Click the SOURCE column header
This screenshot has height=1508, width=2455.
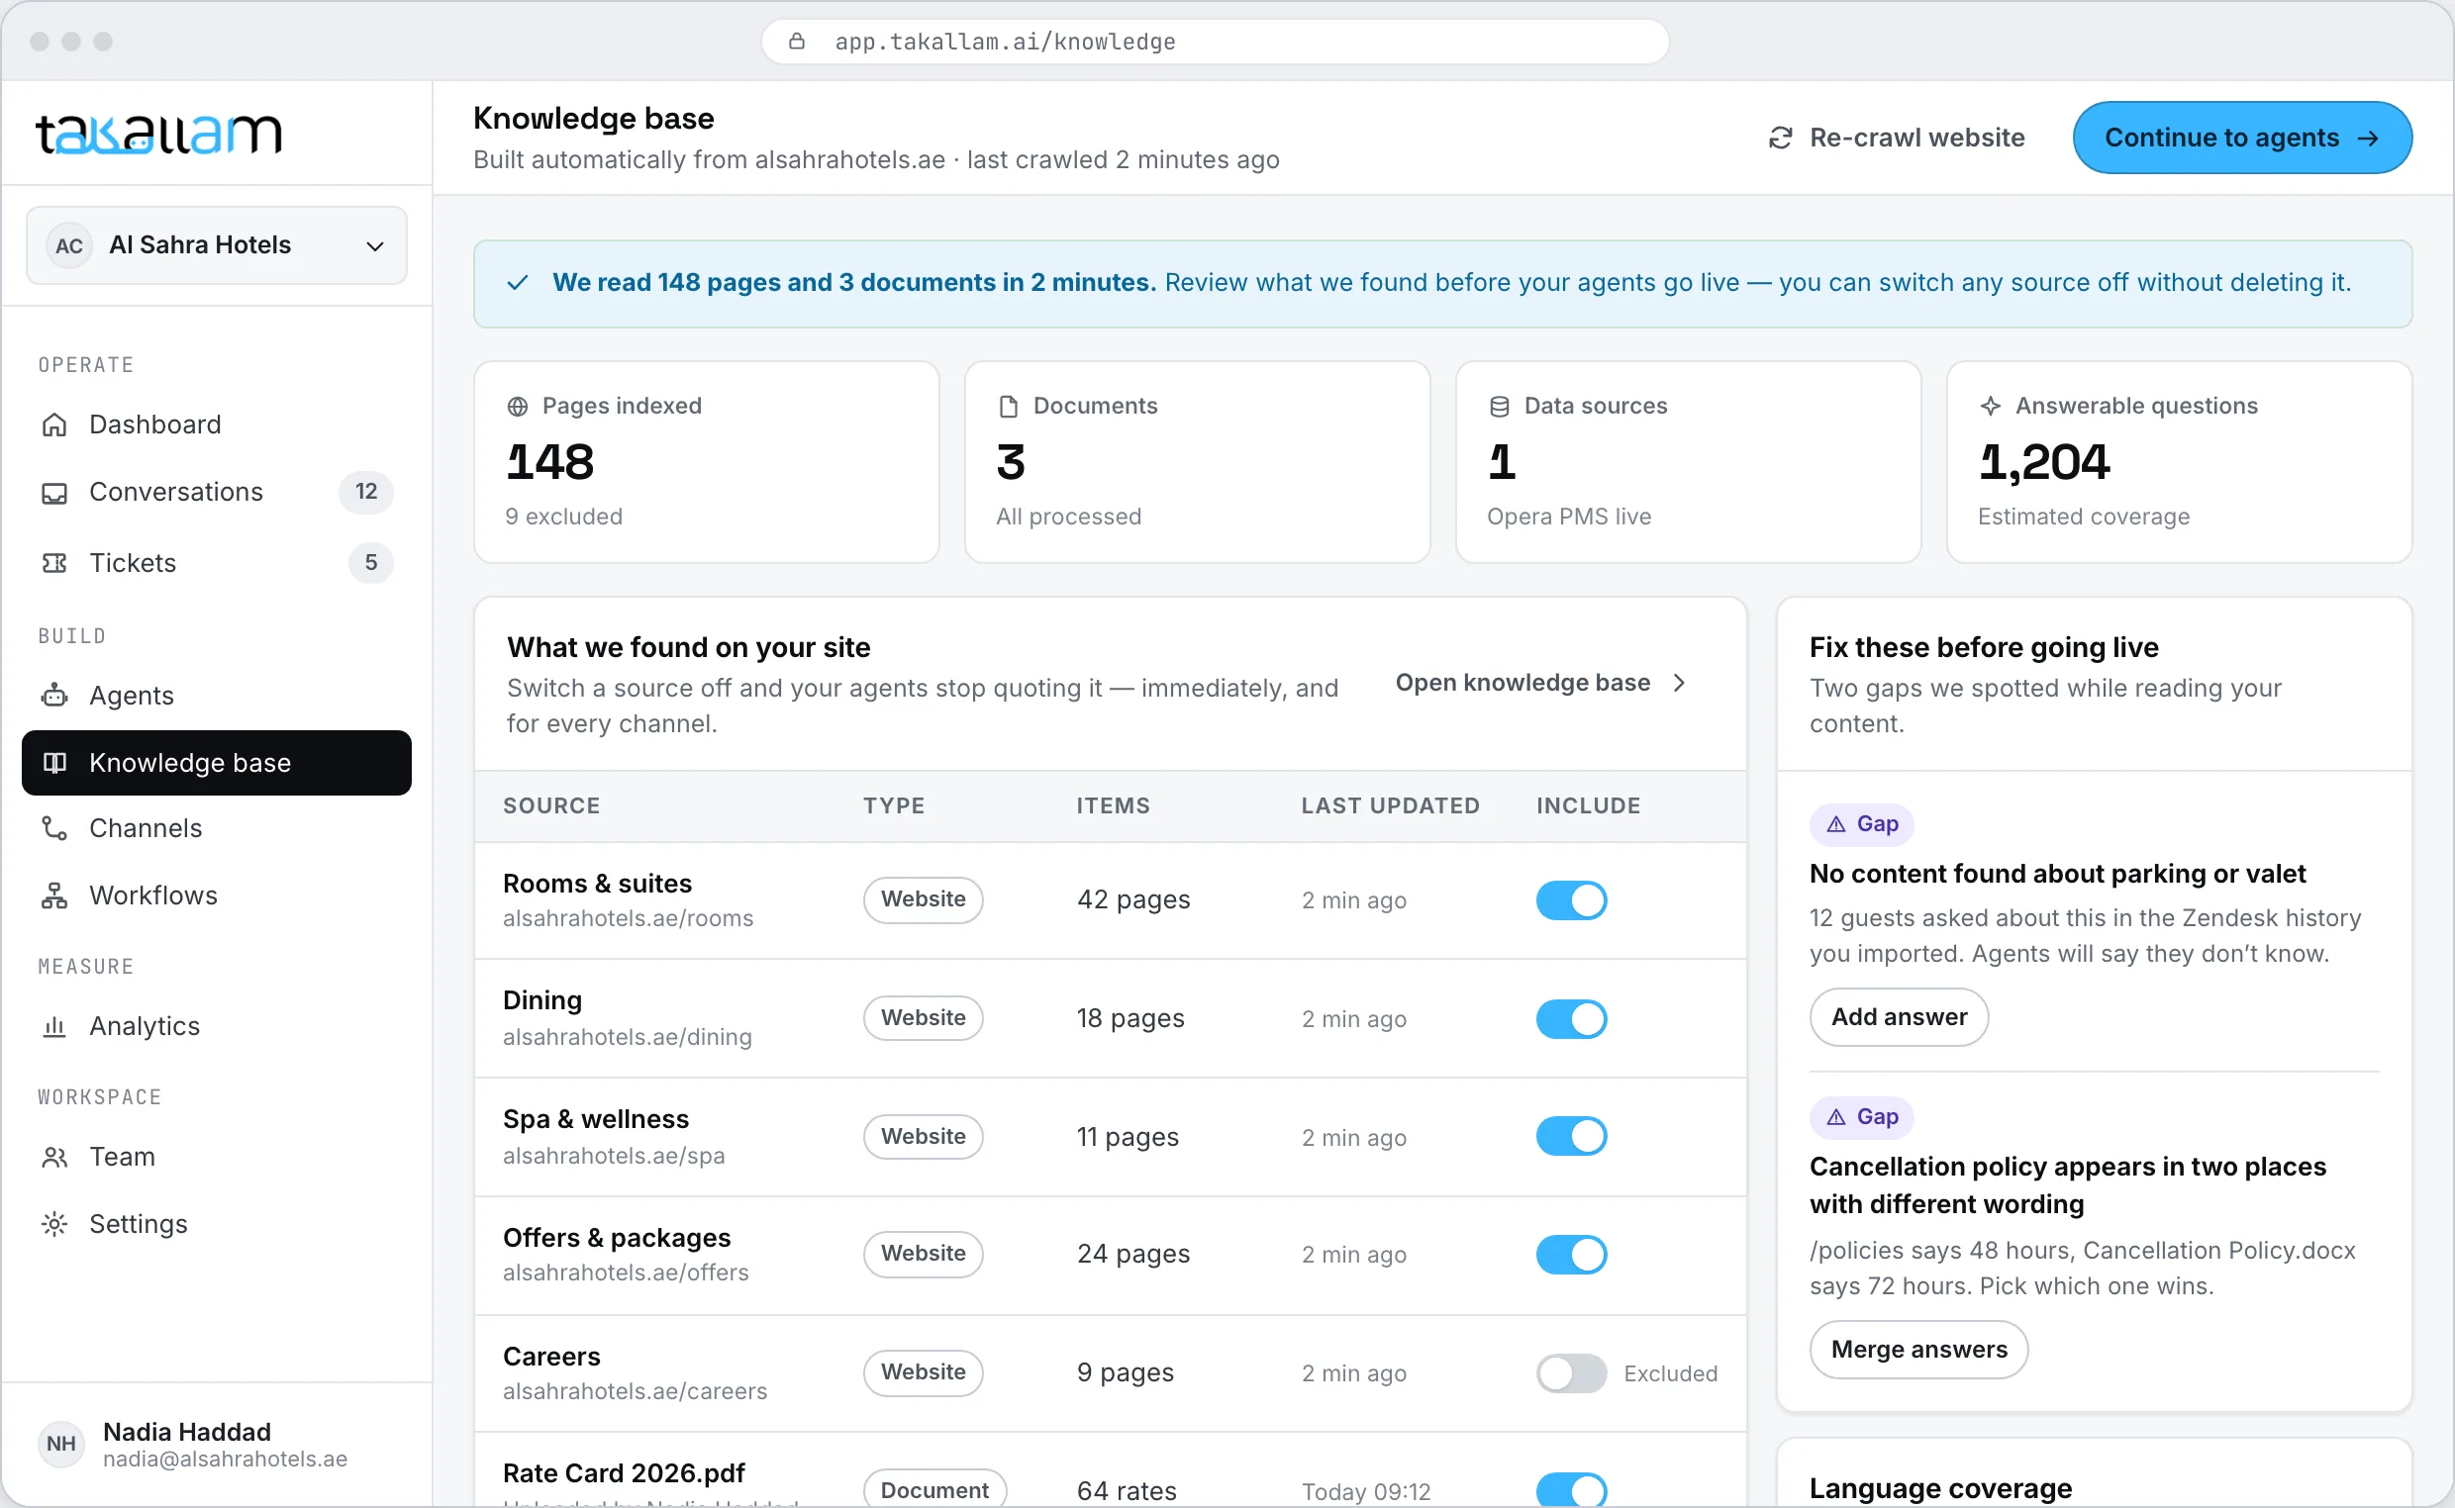pyautogui.click(x=551, y=805)
